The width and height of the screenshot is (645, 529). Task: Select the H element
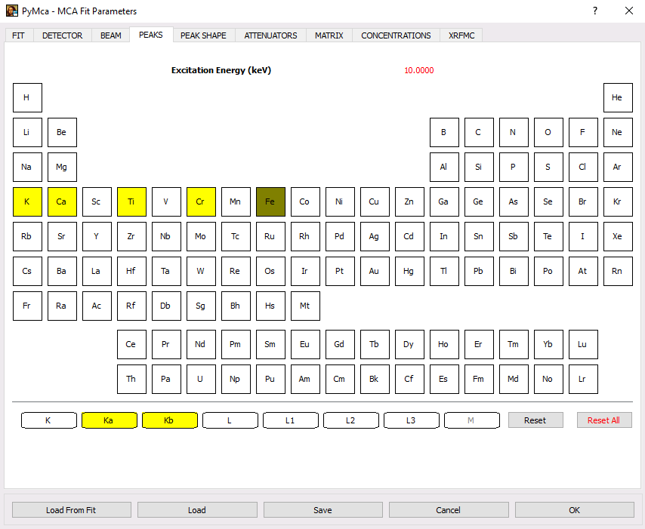(x=27, y=98)
